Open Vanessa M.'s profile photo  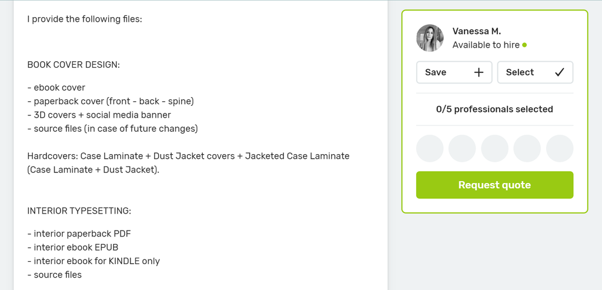(x=430, y=38)
